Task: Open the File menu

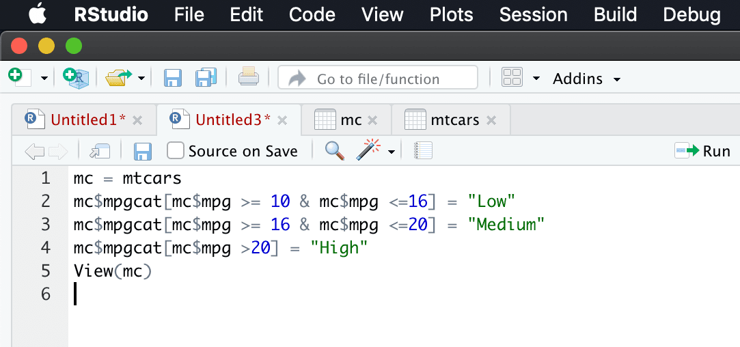Action: click(x=189, y=14)
